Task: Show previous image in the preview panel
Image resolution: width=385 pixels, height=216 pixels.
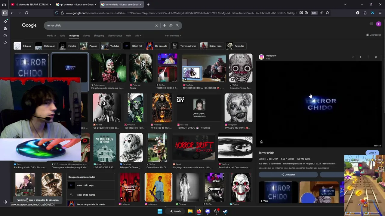Action: 353,57
